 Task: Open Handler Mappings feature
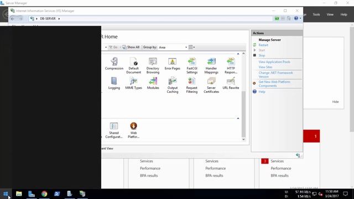(211, 66)
